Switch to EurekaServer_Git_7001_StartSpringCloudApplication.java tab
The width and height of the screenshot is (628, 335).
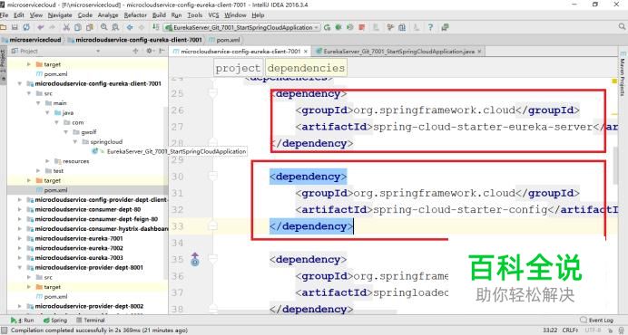[x=399, y=52]
